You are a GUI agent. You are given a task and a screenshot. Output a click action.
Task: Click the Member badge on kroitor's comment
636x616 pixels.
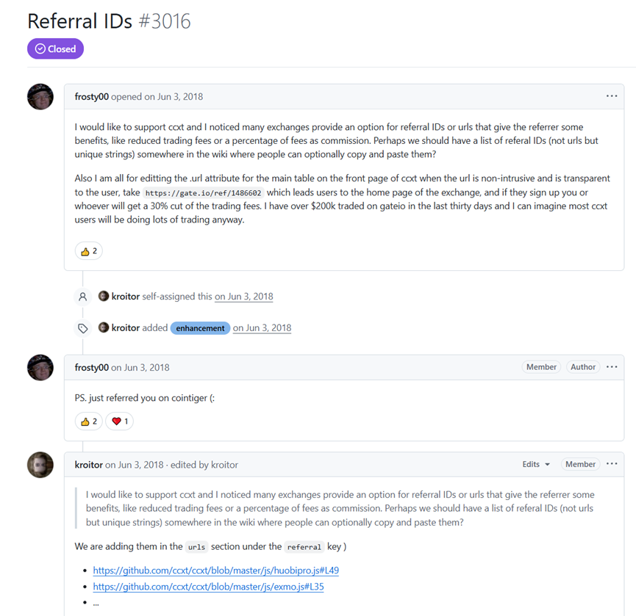tap(580, 464)
